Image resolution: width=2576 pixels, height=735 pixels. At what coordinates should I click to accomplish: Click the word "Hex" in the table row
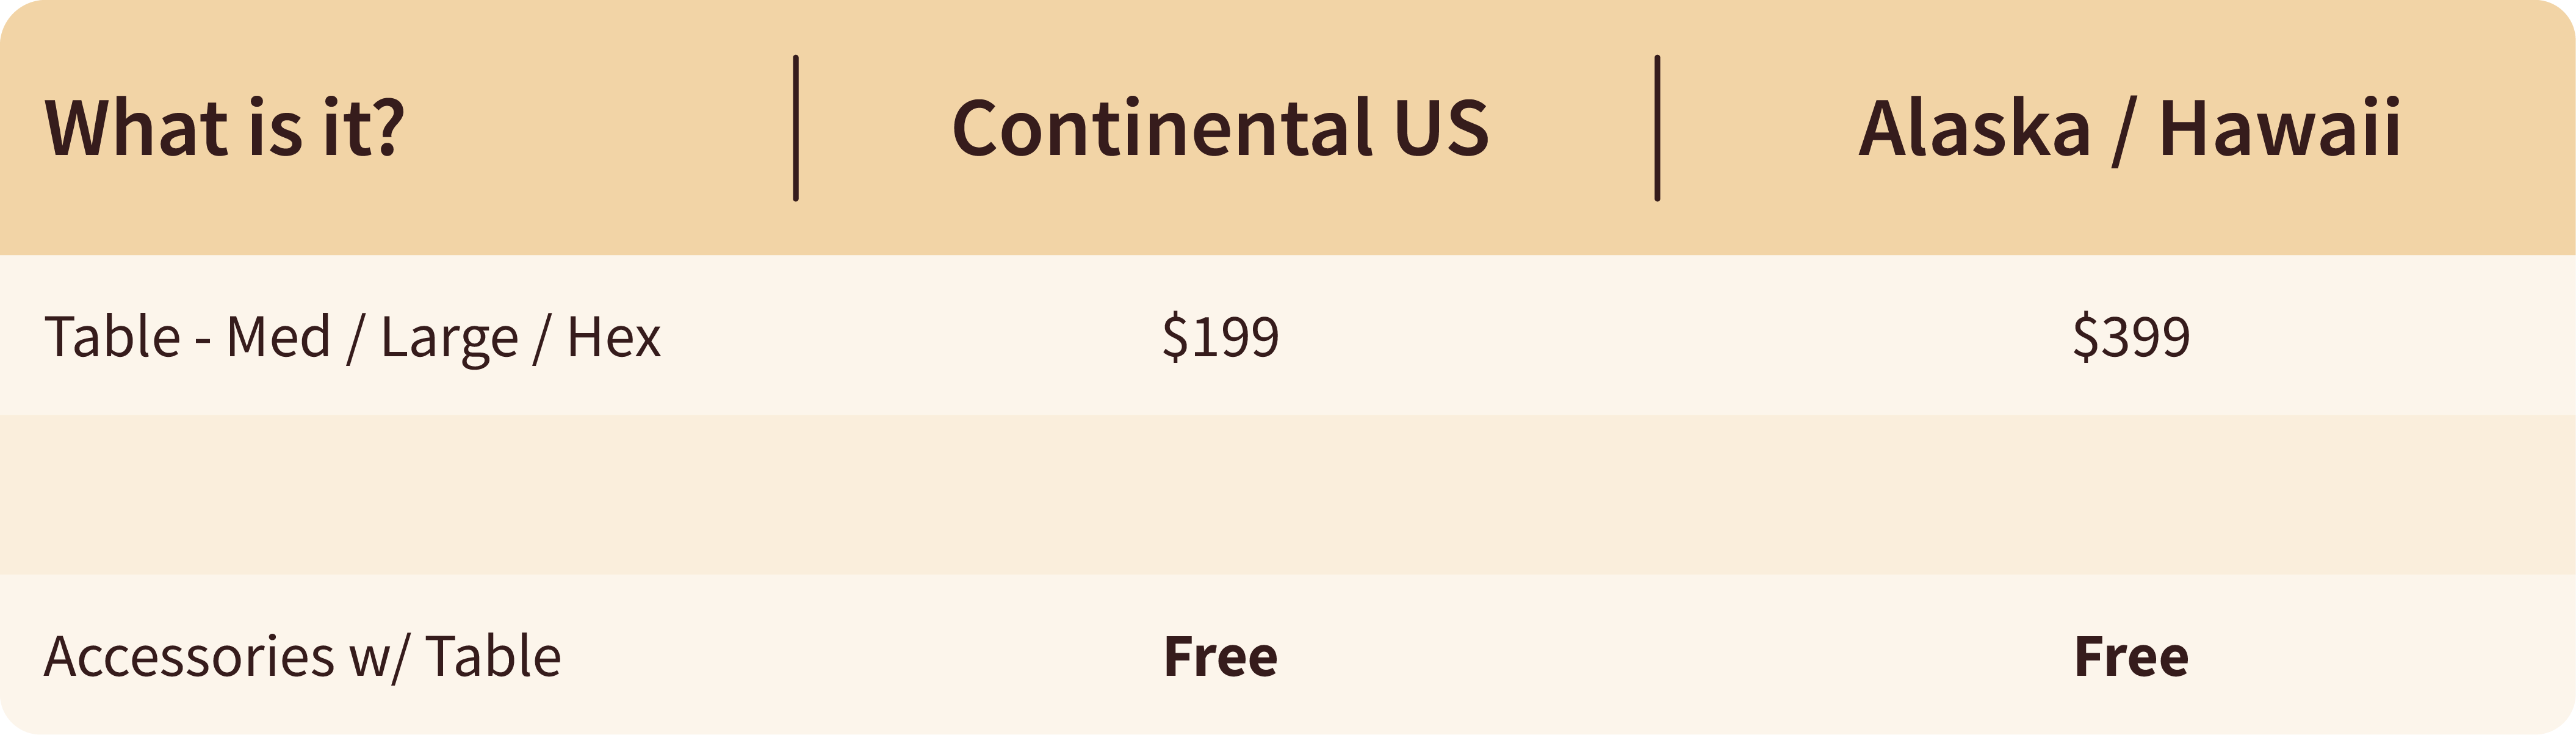point(613,337)
